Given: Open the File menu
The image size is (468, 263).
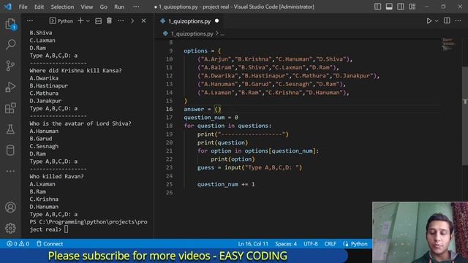Looking at the screenshot, I should point(23,7).
